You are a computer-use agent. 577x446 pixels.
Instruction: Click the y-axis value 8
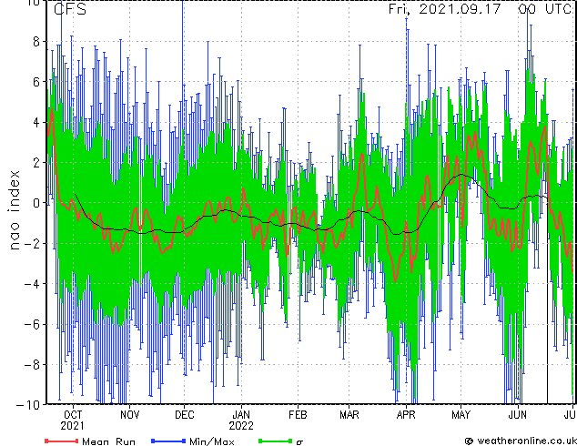(x=36, y=41)
